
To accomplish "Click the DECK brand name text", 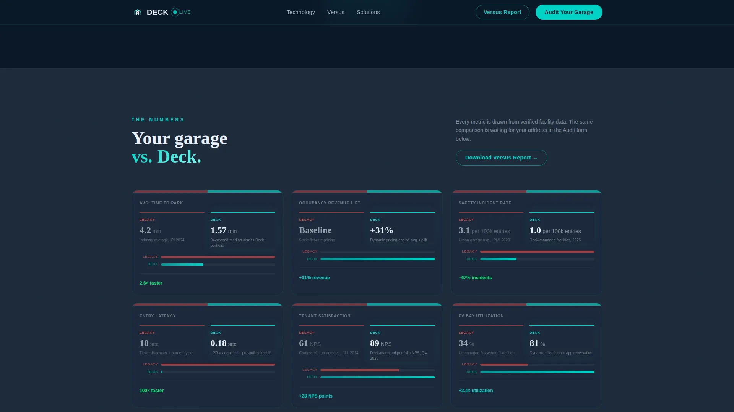I will coord(158,12).
